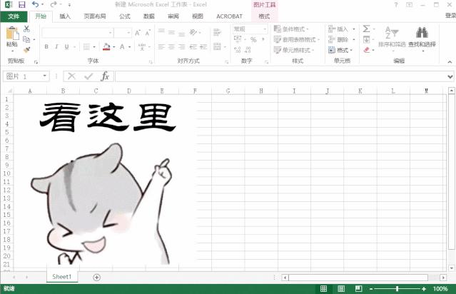Image resolution: width=456 pixels, height=294 pixels.
Task: Open Format as Table menu
Action: (297, 39)
